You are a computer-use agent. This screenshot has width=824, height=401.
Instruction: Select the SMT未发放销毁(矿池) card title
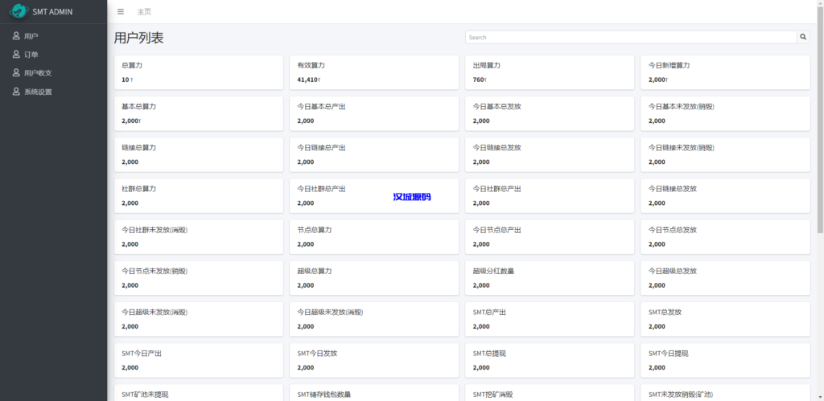point(681,395)
